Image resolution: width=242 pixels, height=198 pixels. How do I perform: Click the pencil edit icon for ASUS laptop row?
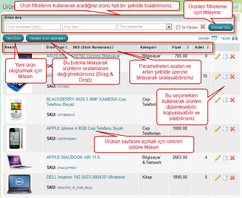(218, 56)
